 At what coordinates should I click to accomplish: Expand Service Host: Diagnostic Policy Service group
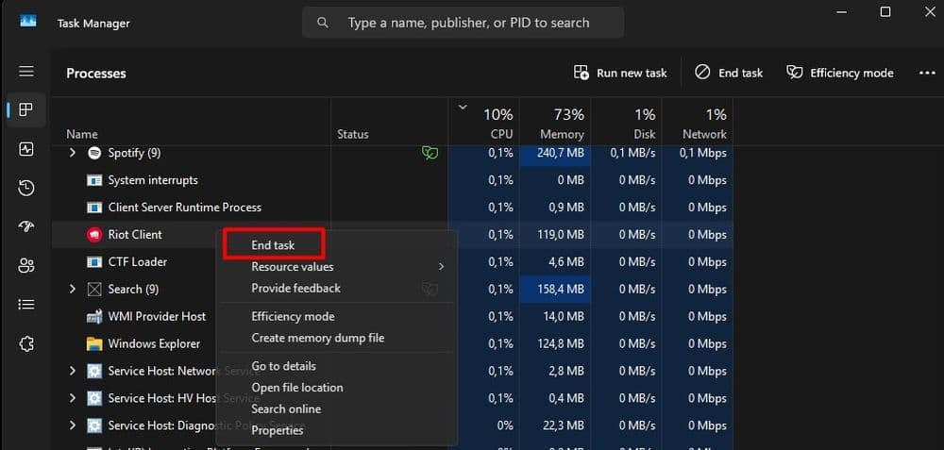[x=73, y=425]
